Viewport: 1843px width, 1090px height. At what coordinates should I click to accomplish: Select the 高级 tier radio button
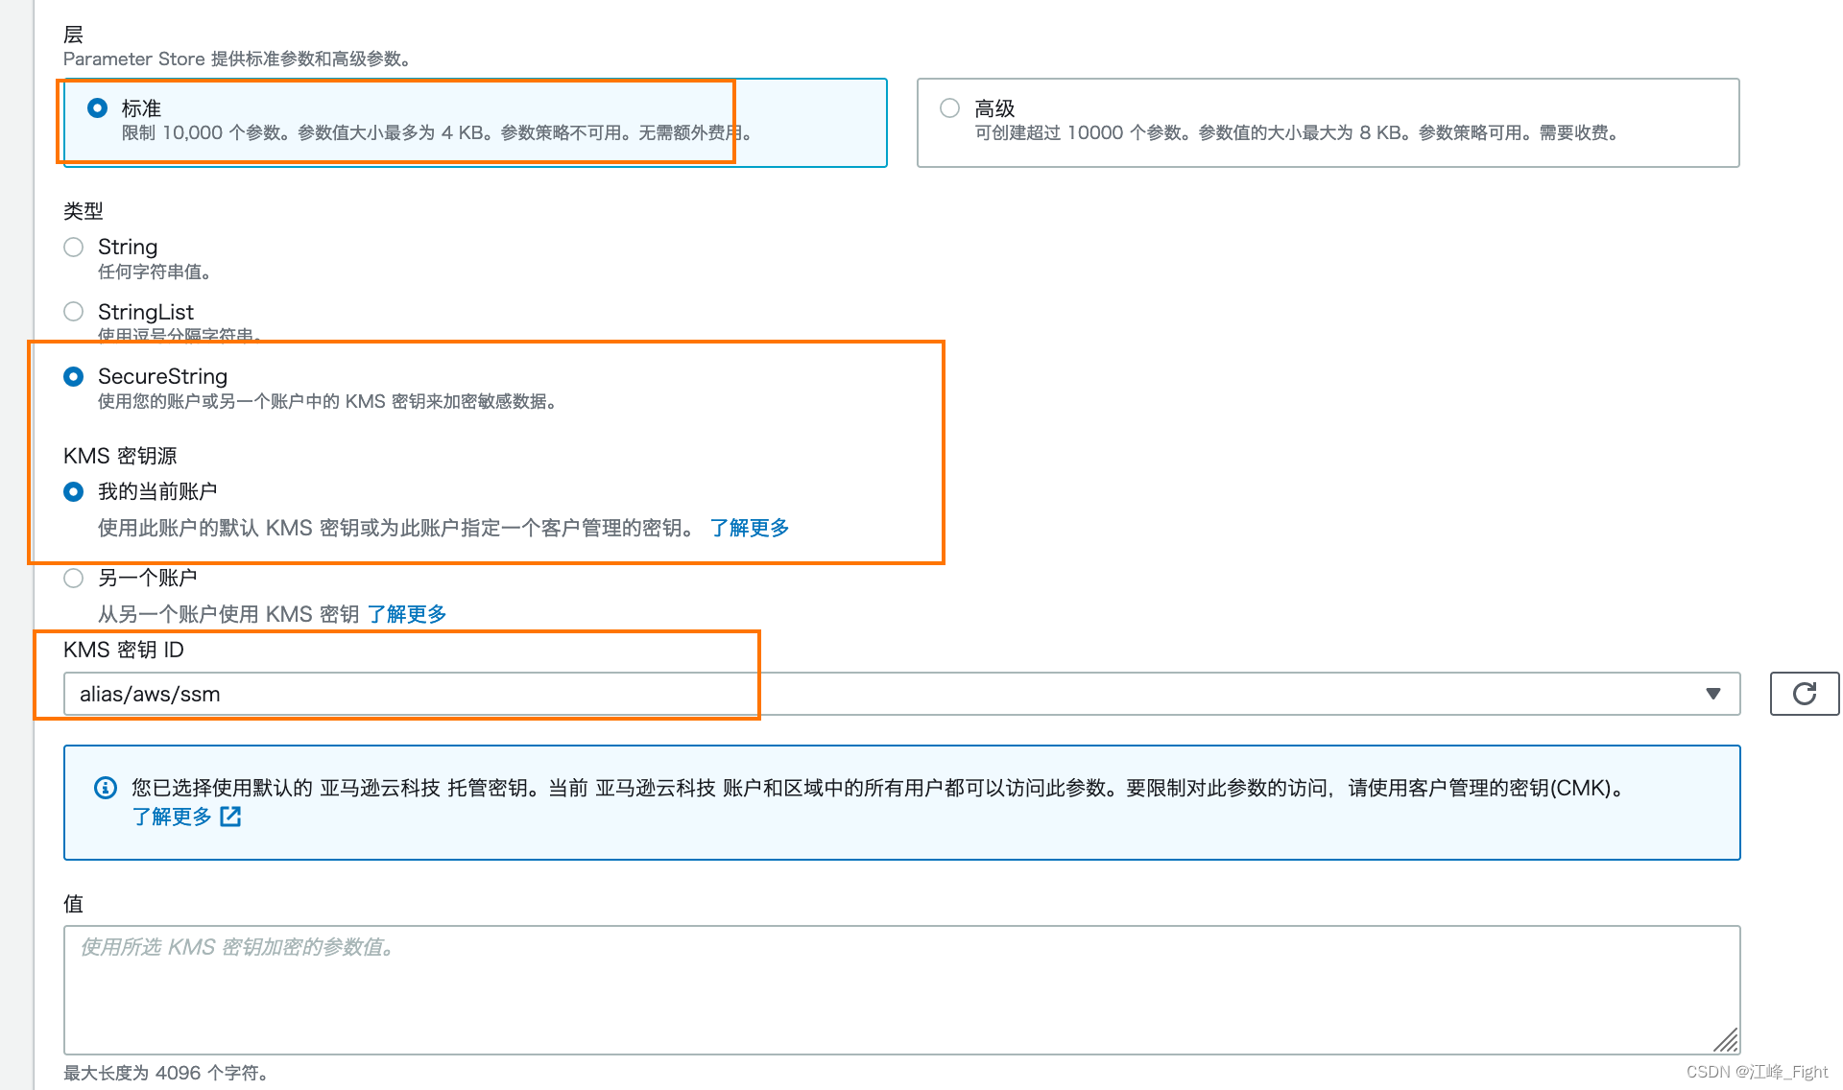[x=949, y=108]
